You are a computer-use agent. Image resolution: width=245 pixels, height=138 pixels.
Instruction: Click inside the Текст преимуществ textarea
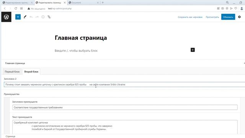pyautogui.click(x=125, y=127)
